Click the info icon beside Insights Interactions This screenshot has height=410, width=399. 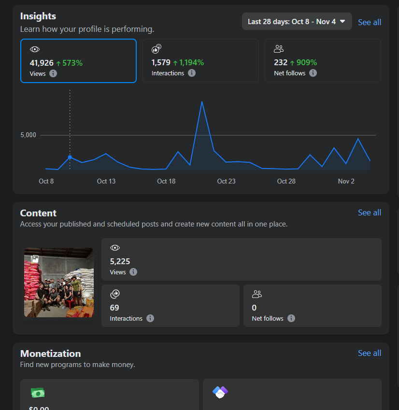[192, 73]
